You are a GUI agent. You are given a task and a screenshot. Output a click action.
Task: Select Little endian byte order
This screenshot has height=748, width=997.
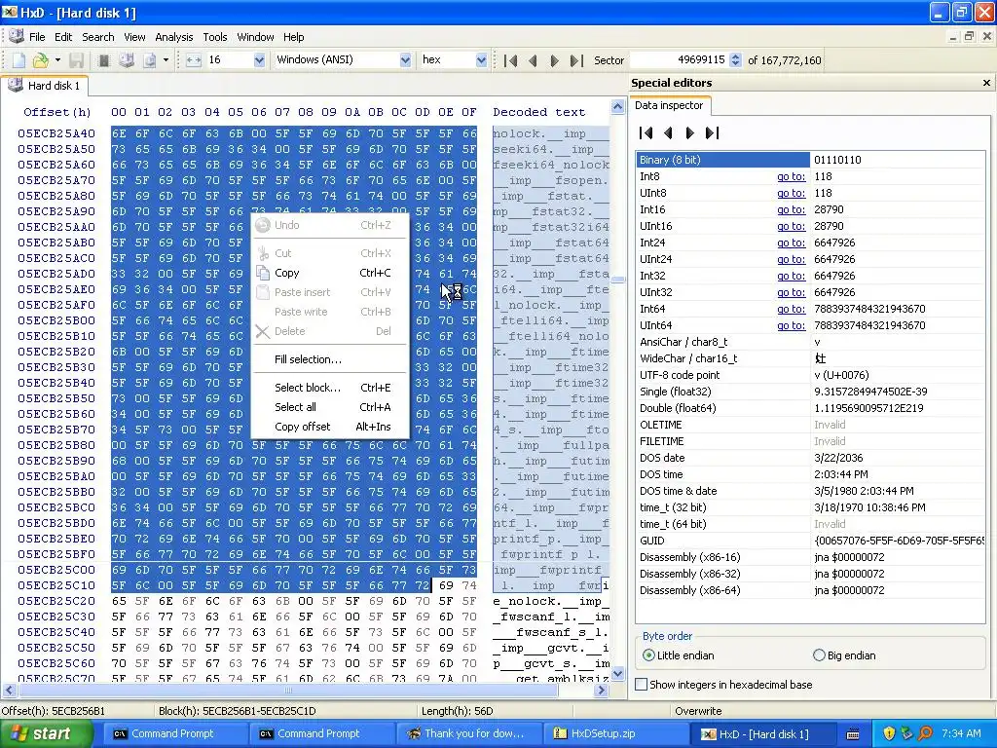[x=679, y=655]
